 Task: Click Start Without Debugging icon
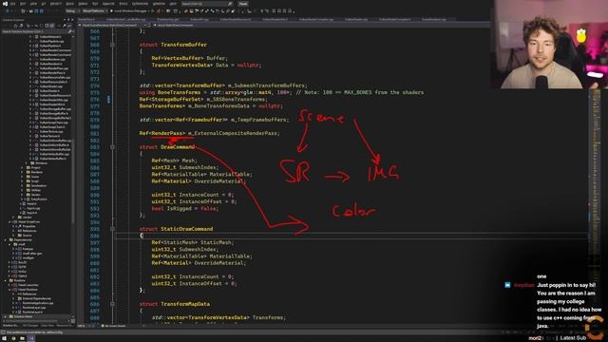point(153,10)
